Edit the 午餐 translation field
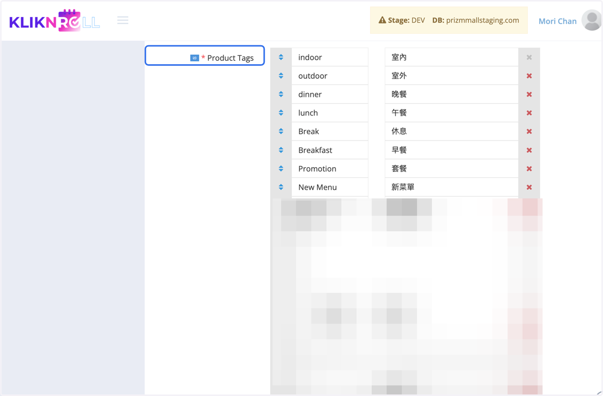This screenshot has height=396, width=603. coord(452,113)
